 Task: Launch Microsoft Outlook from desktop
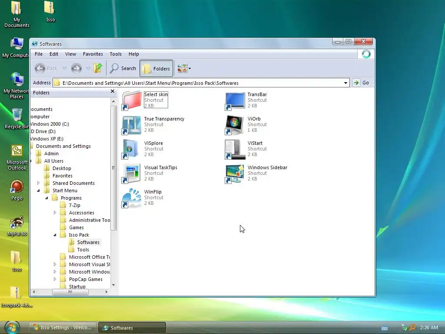tap(17, 157)
